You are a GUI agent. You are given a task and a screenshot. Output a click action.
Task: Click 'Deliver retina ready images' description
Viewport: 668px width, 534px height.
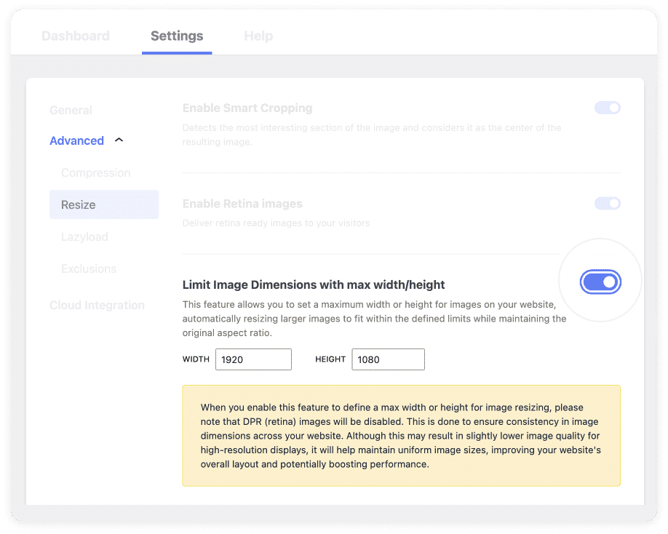coord(276,223)
